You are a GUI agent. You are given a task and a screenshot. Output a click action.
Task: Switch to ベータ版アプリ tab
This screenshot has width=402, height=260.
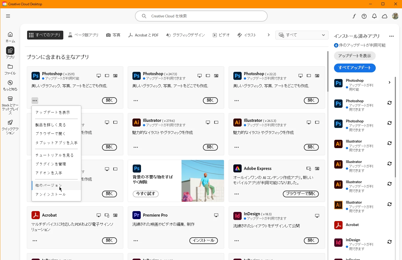[83, 35]
